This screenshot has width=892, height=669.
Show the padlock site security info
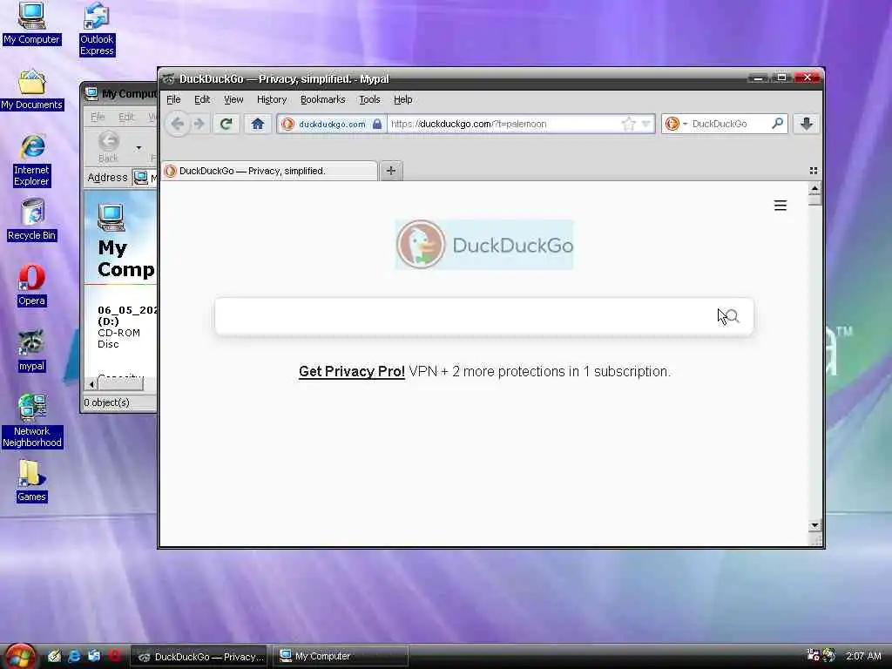point(377,124)
